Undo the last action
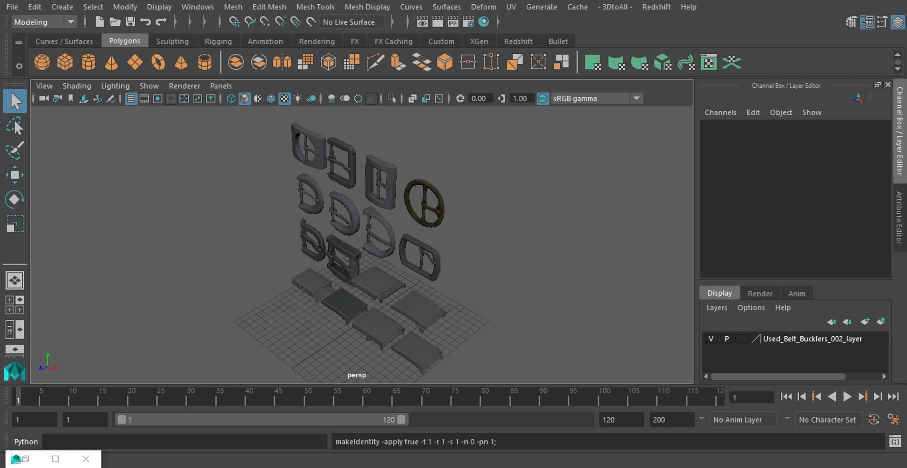The height and width of the screenshot is (468, 907). 145,22
